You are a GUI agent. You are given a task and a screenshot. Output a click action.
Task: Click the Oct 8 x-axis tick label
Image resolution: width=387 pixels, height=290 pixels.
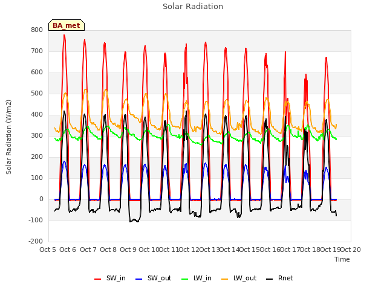(108, 250)
